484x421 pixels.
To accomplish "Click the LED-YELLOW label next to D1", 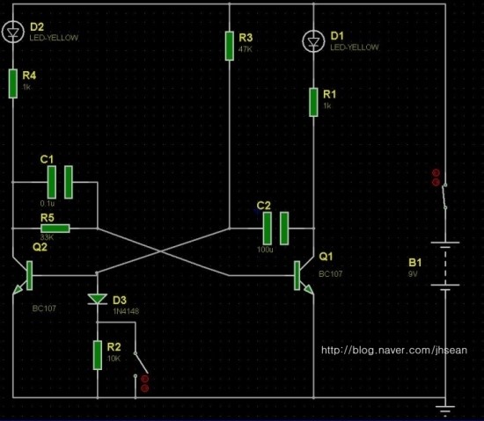I will (x=355, y=47).
